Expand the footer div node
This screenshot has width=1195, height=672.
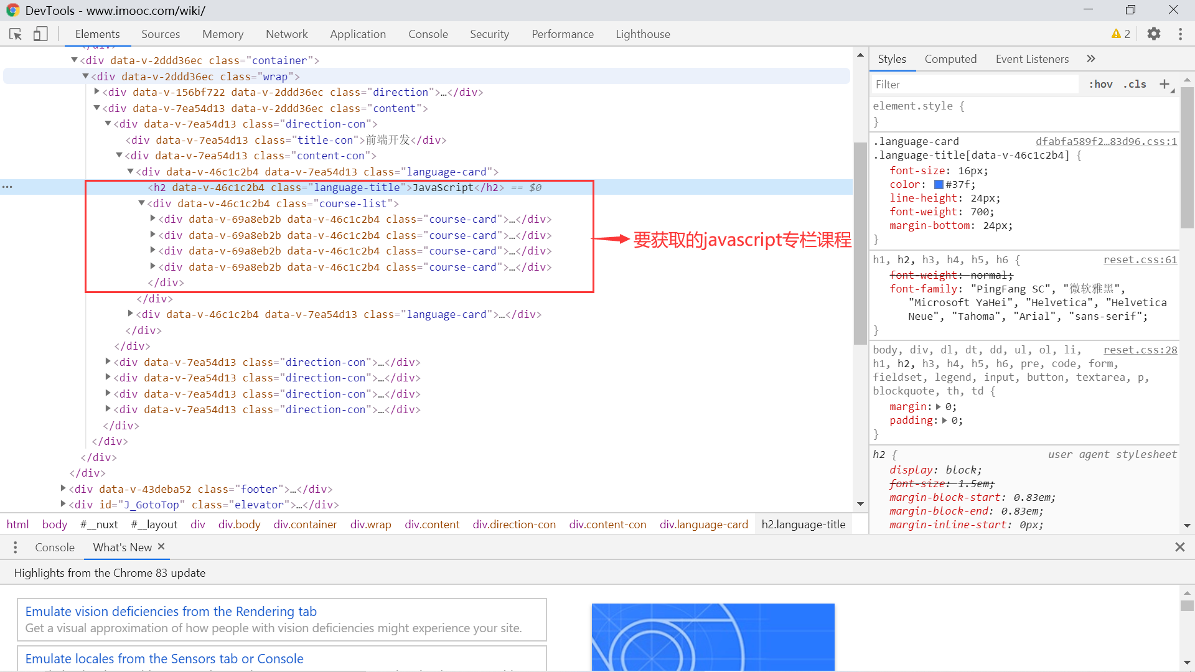pos(63,488)
